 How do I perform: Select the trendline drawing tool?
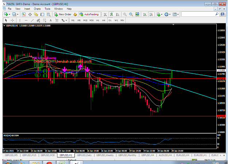pyautogui.click(x=32, y=20)
